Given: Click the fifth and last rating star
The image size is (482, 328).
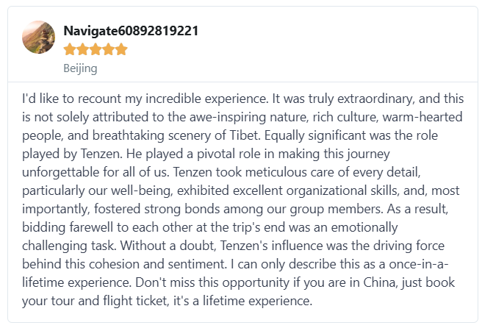Looking at the screenshot, I should [120, 50].
